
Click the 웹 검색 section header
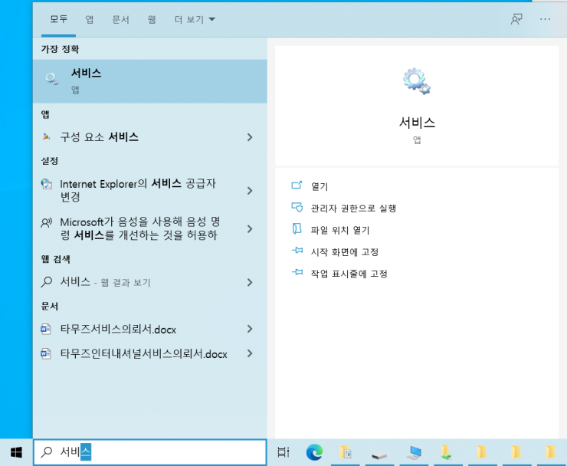pyautogui.click(x=56, y=259)
